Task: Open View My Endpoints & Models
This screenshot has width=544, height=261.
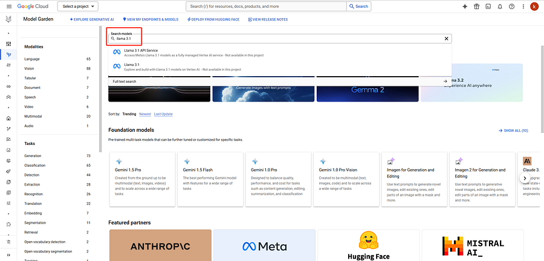Action: 151,19
